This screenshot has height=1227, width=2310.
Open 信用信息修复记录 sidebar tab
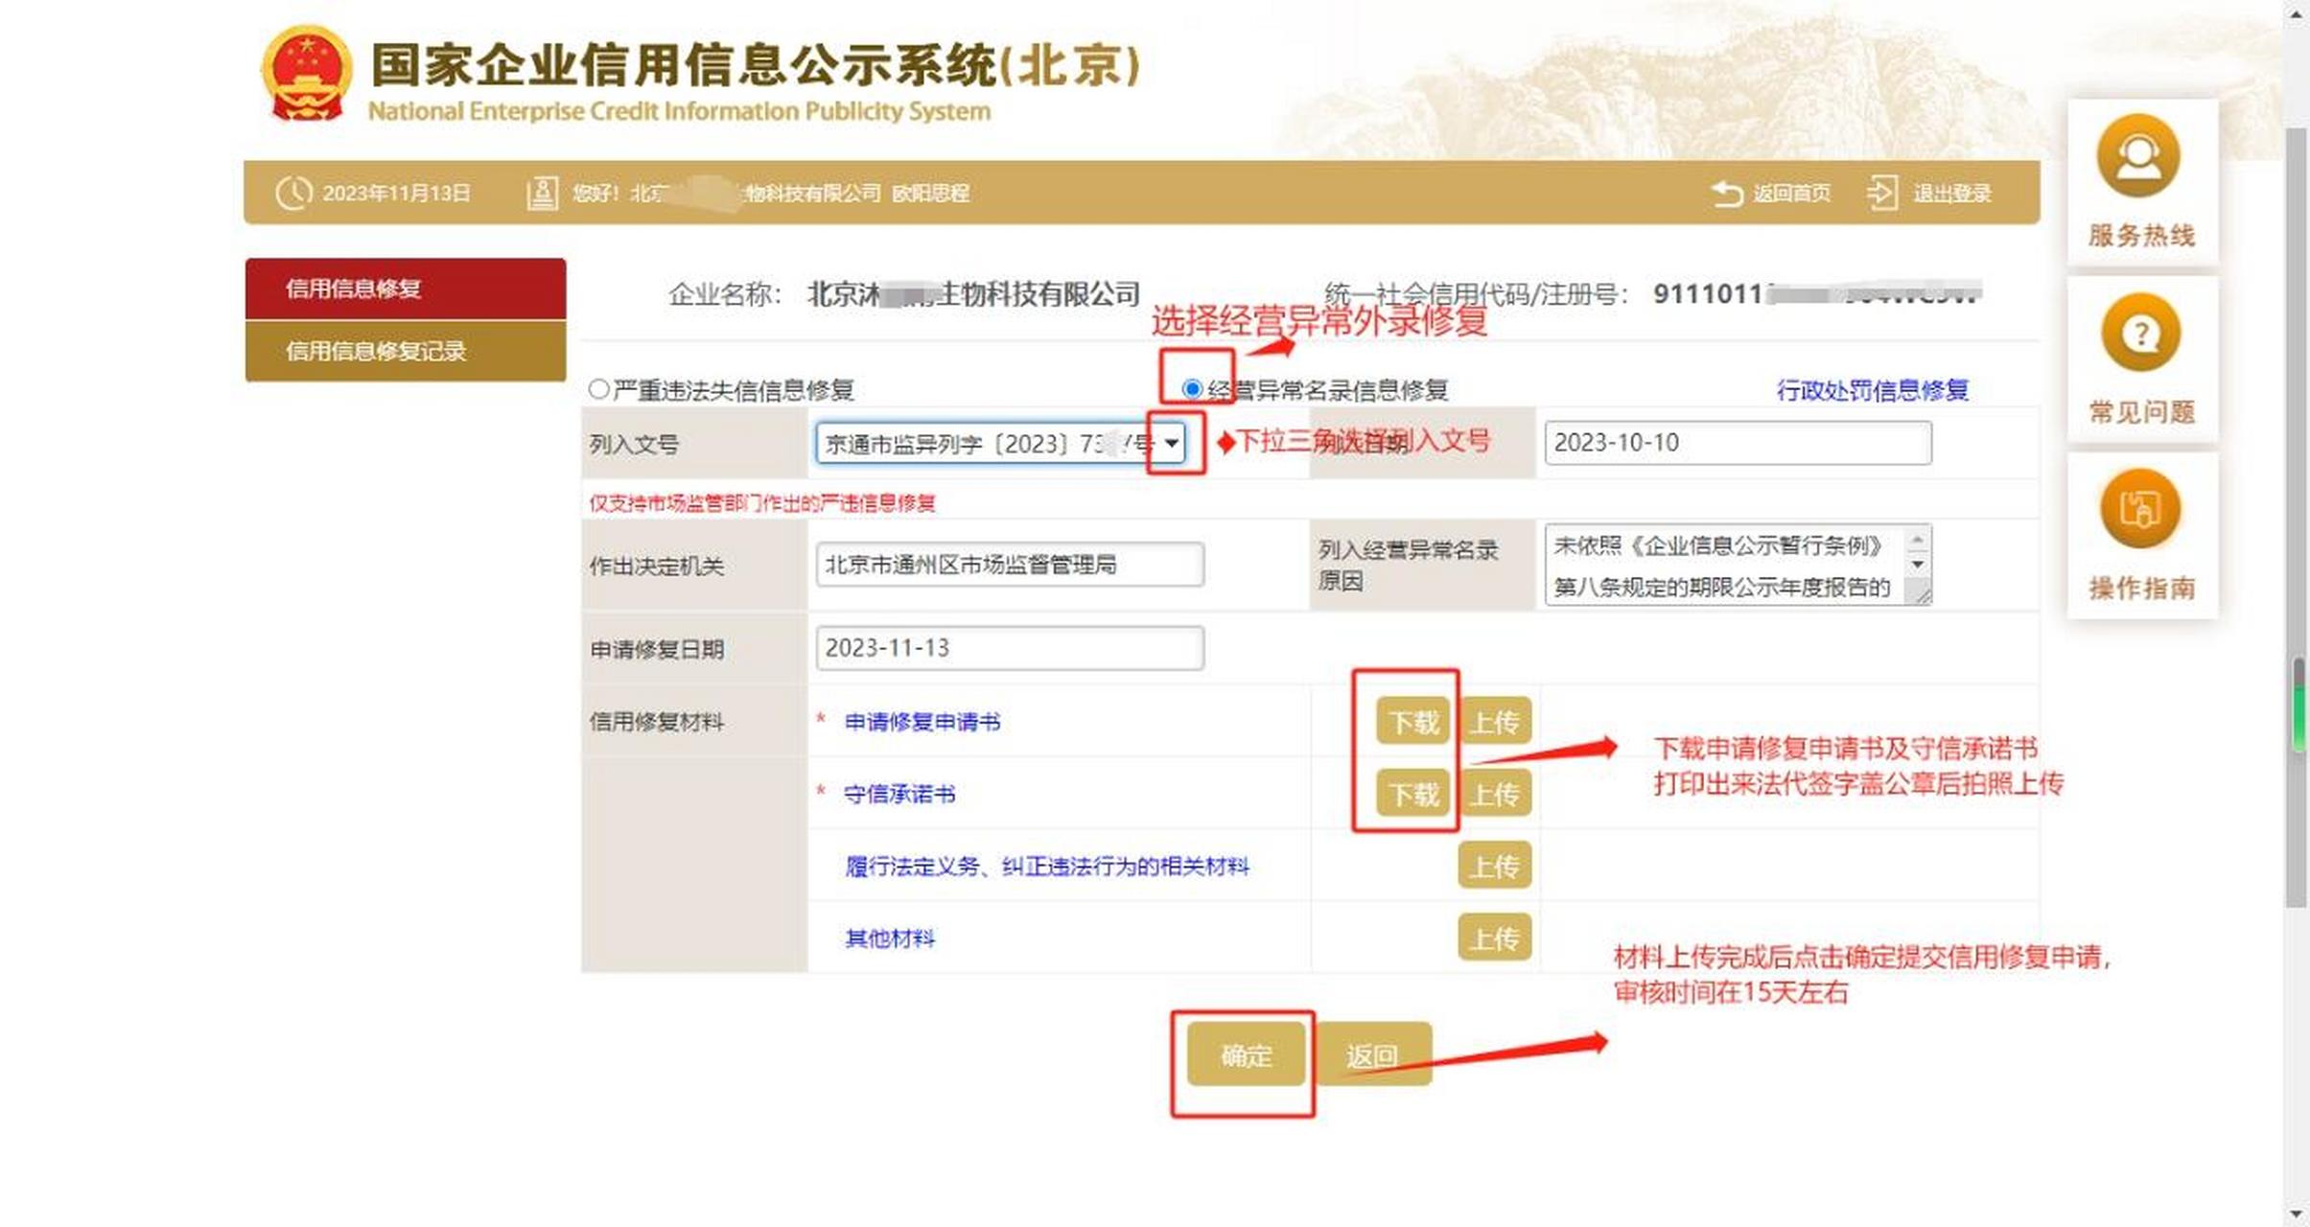coord(406,351)
